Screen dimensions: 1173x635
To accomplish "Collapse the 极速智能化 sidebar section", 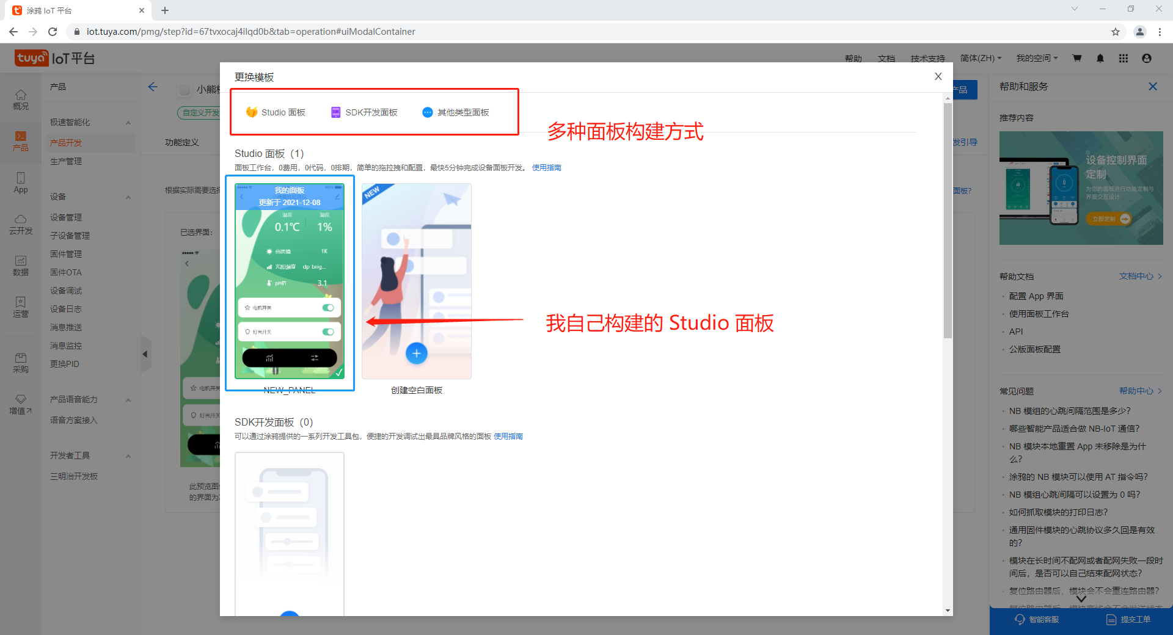I will tap(128, 123).
